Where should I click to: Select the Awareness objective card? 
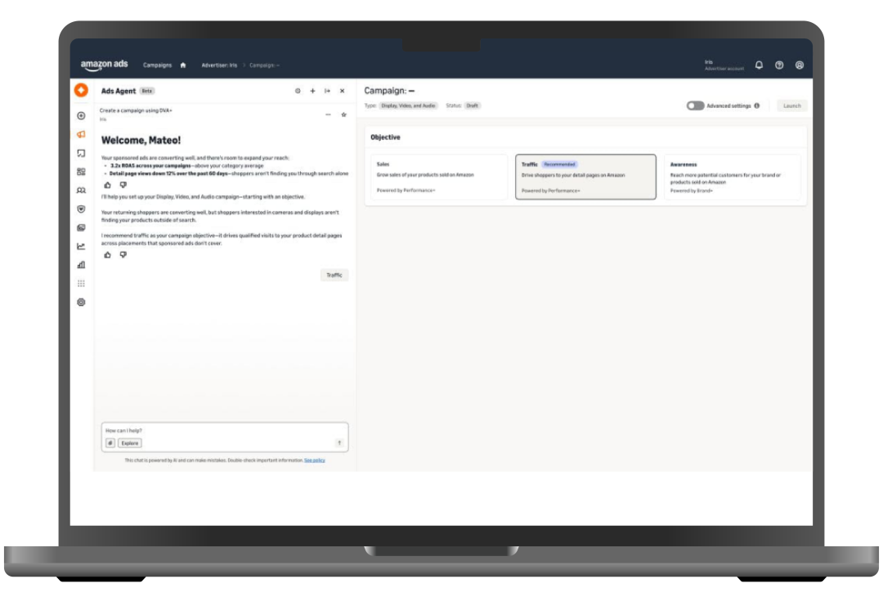pyautogui.click(x=732, y=177)
